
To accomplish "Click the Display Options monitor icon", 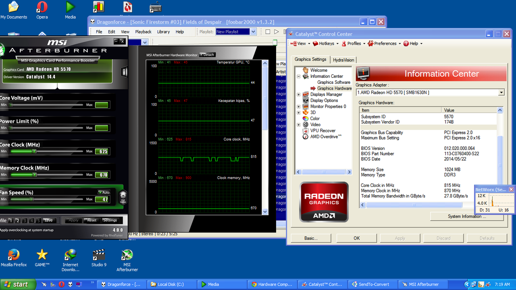I will (306, 100).
